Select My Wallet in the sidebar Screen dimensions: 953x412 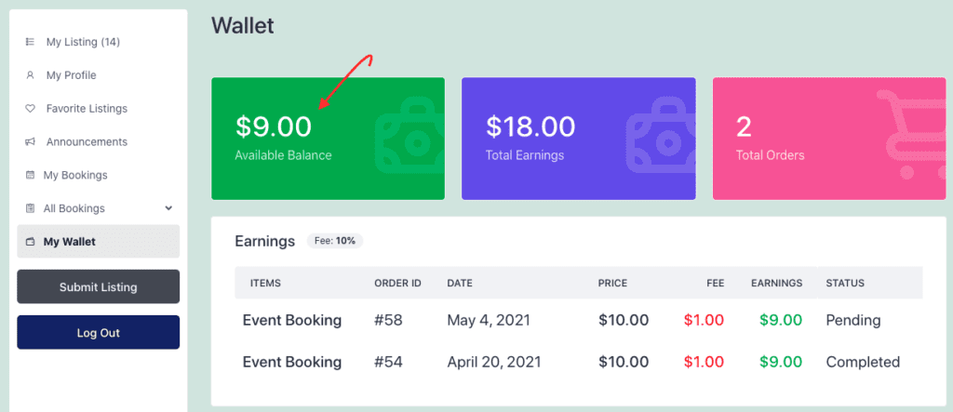(99, 241)
